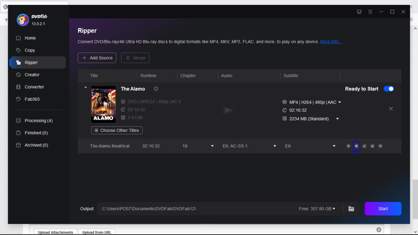Click the Chapter column header

click(188, 75)
